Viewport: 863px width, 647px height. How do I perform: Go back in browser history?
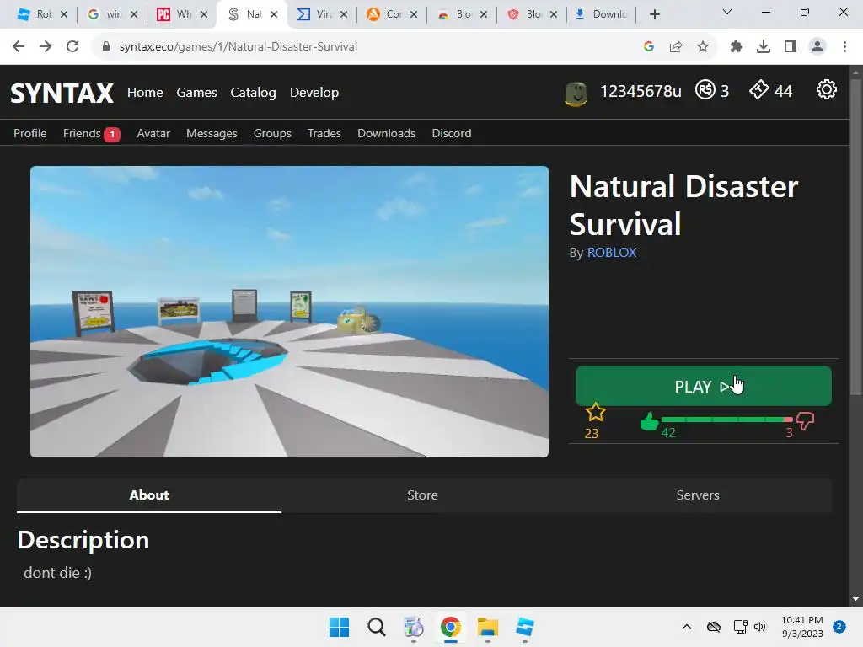click(19, 47)
